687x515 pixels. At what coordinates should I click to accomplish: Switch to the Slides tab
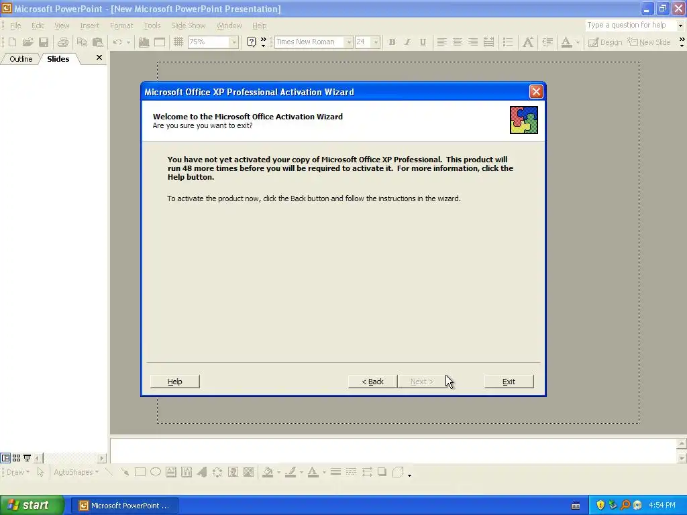[58, 59]
